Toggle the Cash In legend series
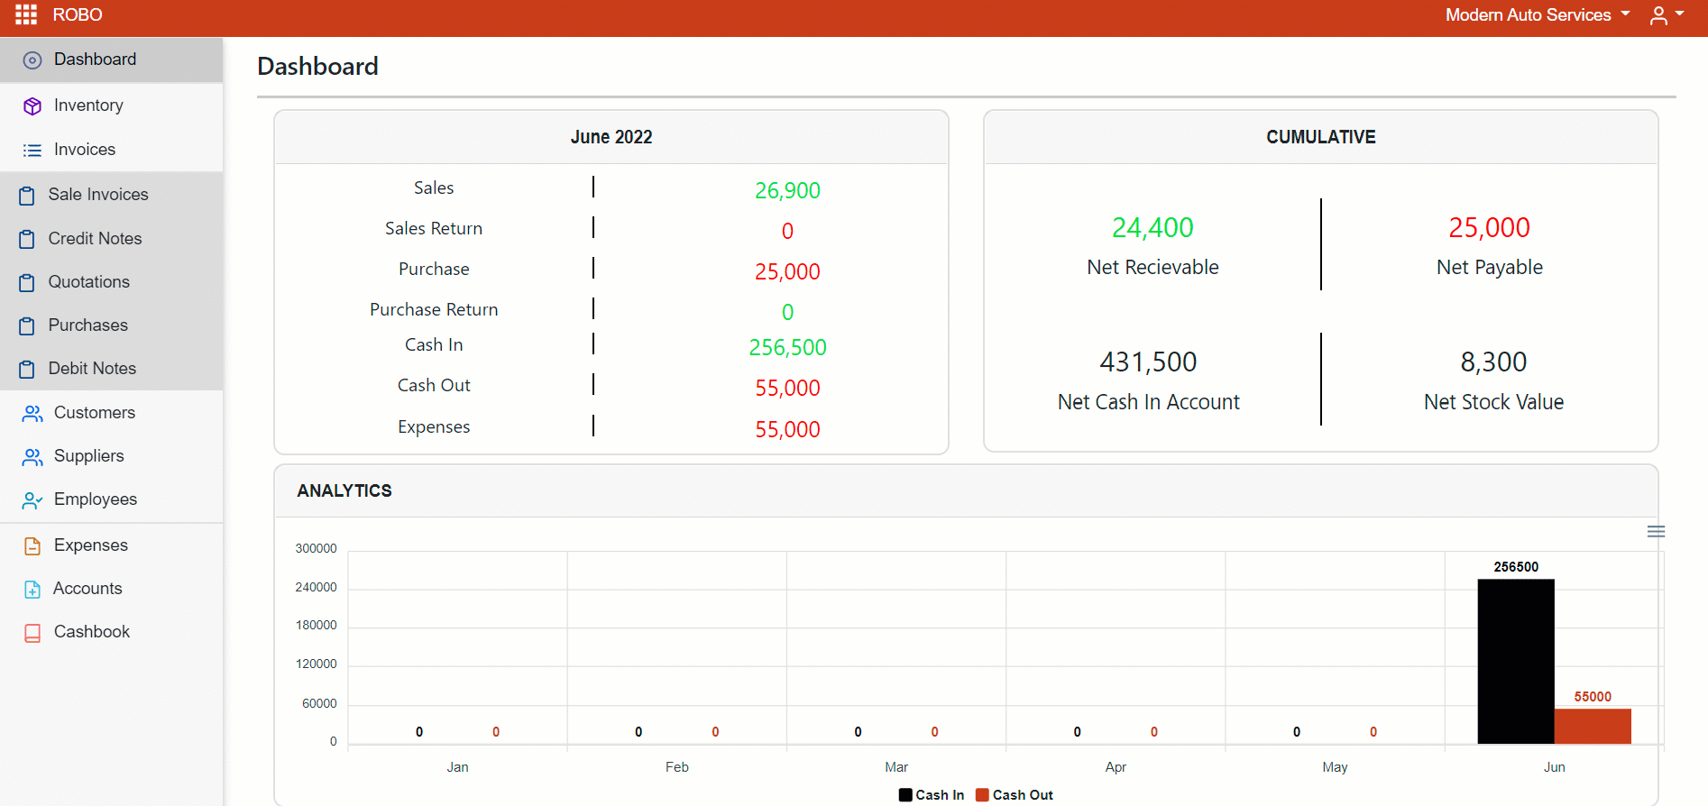 (932, 795)
